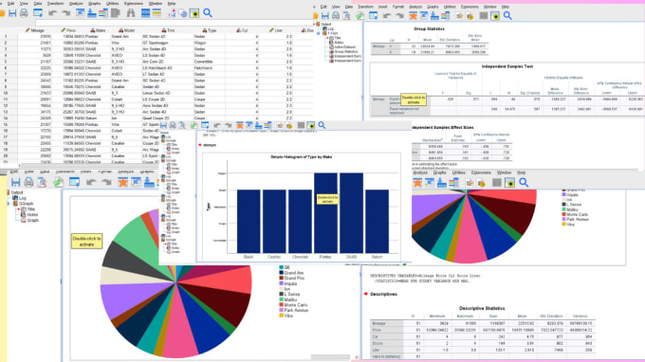Click search magnifier in Data Editor toolbar
Viewport: 645px width, 362px height.
[x=208, y=13]
